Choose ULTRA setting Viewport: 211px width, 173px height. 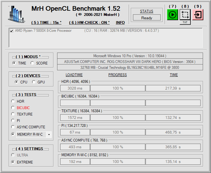13,155
